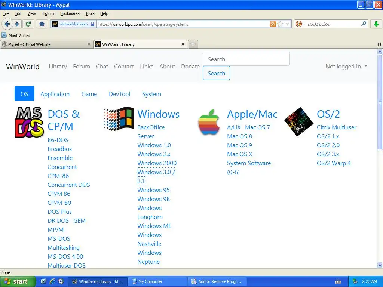The width and height of the screenshot is (383, 287).
Task: Show all tabs via the tab groups icon
Action: pos(379,44)
